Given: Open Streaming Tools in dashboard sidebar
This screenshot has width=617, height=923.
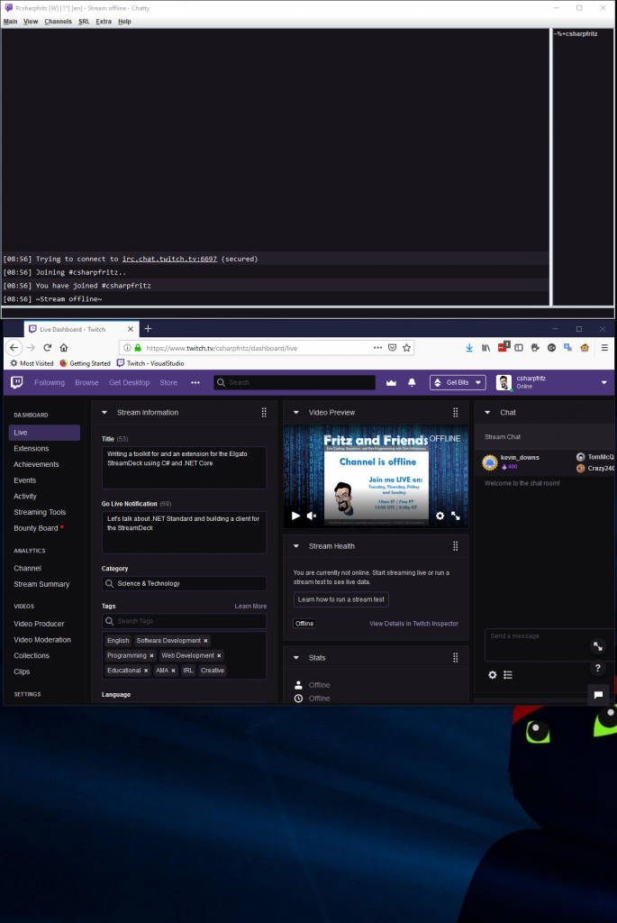Looking at the screenshot, I should 40,512.
